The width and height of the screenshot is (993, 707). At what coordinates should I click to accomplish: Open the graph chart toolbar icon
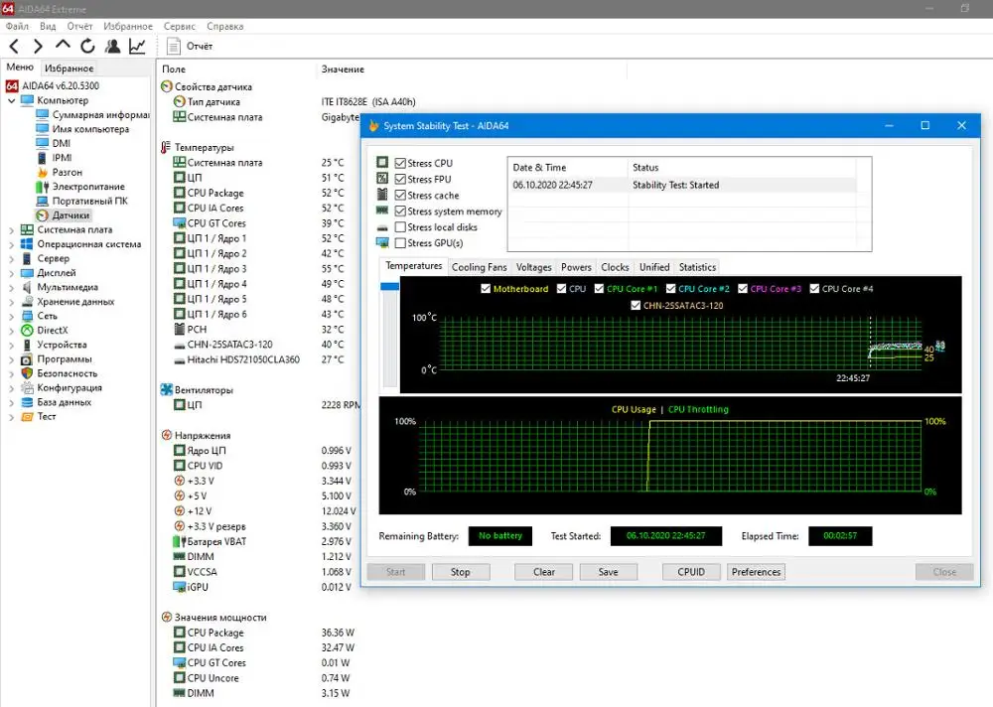coord(137,46)
